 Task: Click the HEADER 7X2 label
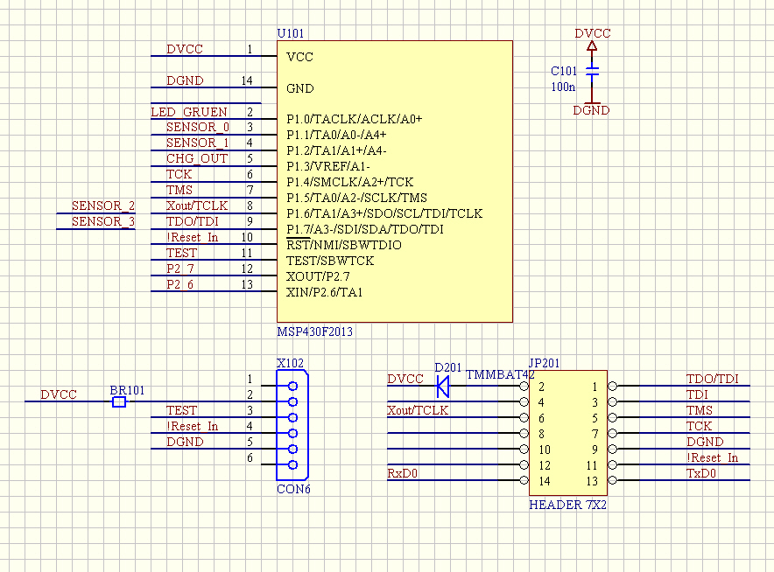click(567, 505)
